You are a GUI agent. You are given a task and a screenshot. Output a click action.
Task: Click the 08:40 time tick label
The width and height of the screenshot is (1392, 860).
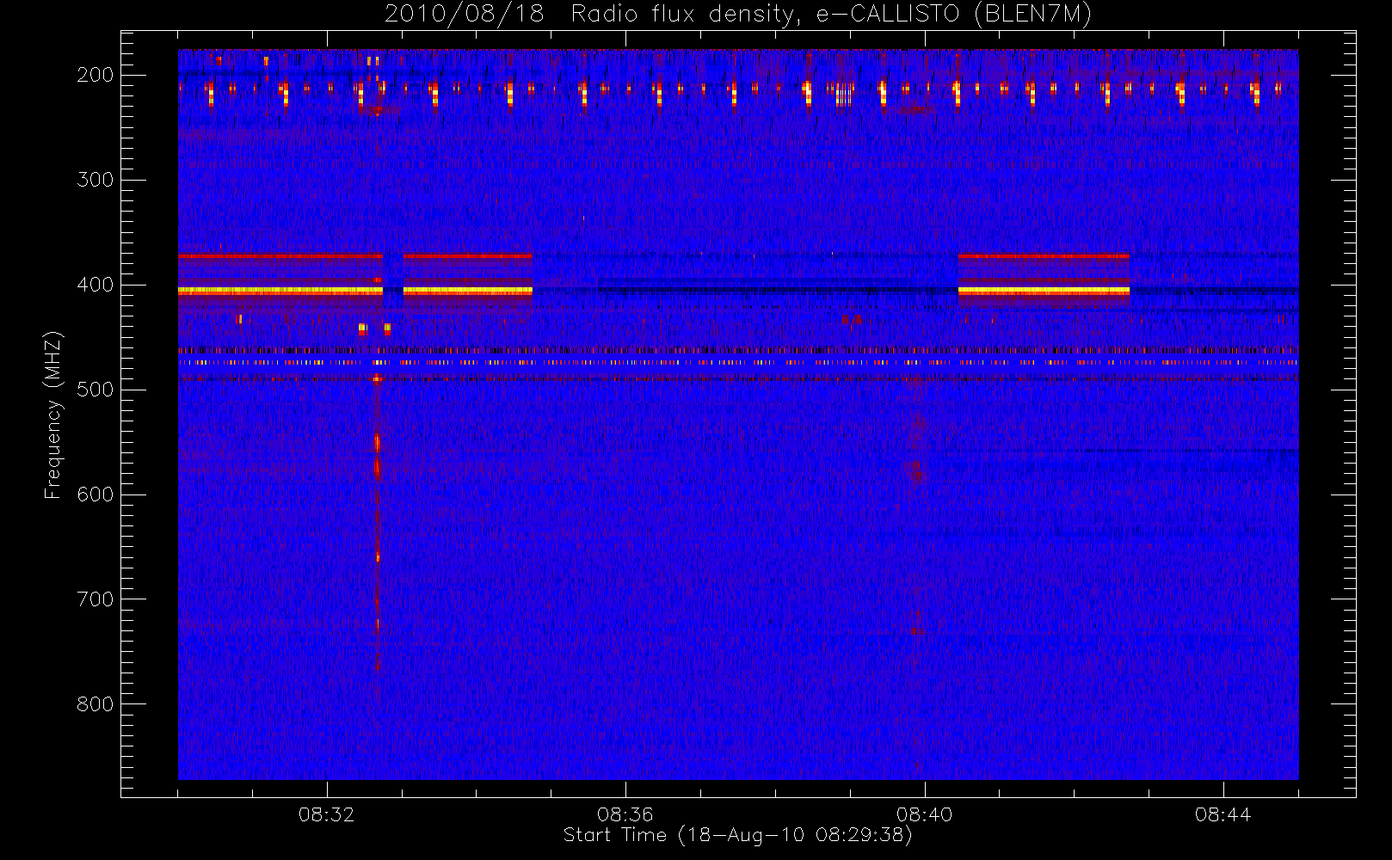[x=925, y=814]
